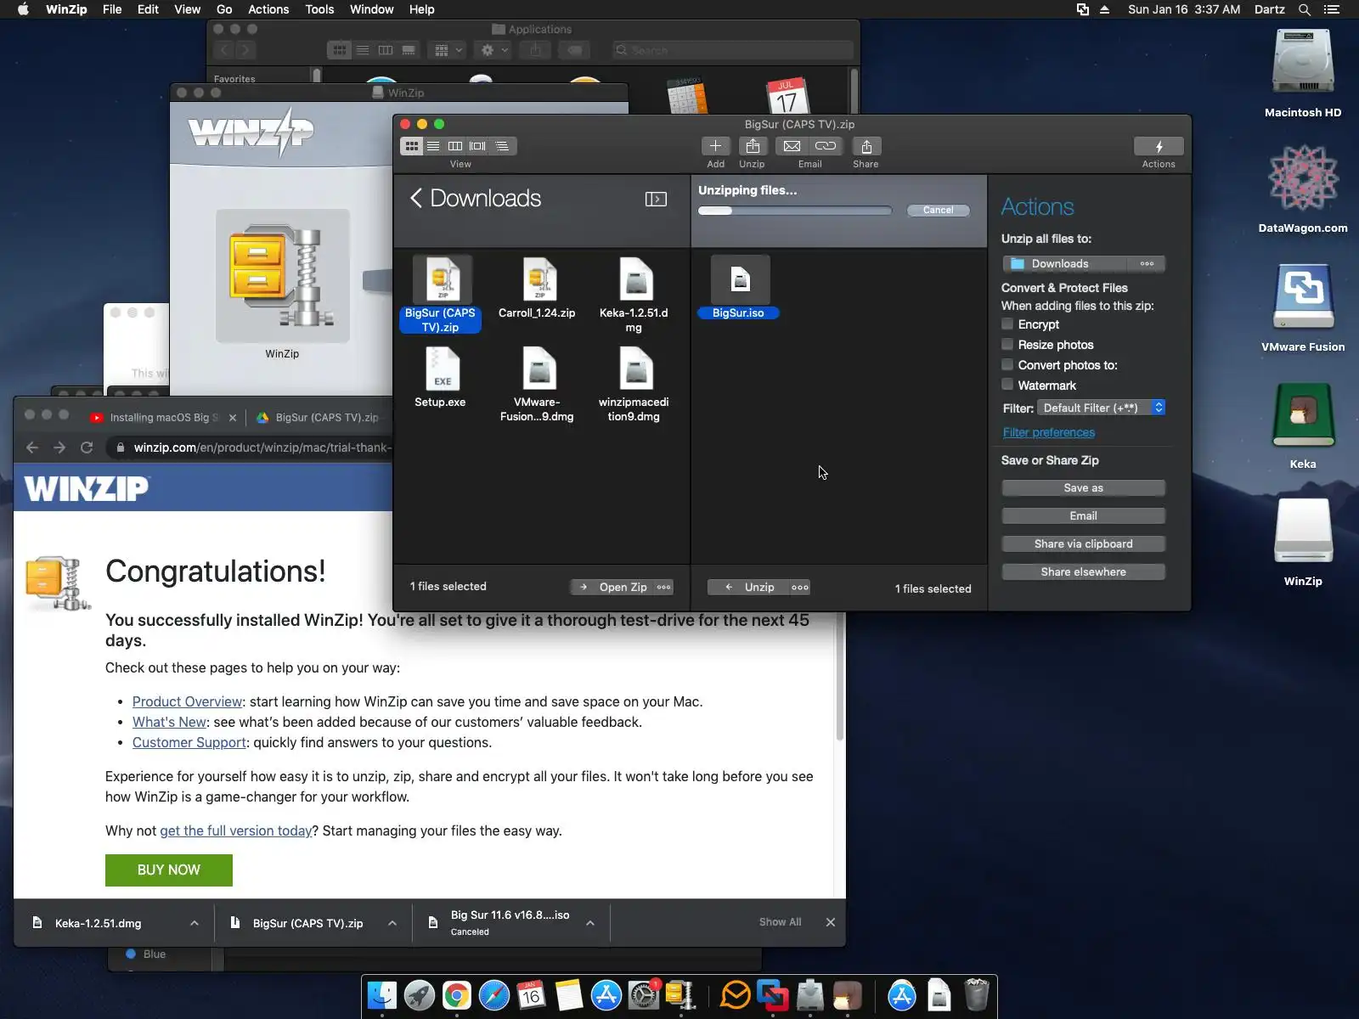Expand BigSur (CAPS TV).zip download options
Image resolution: width=1359 pixels, height=1019 pixels.
(392, 923)
